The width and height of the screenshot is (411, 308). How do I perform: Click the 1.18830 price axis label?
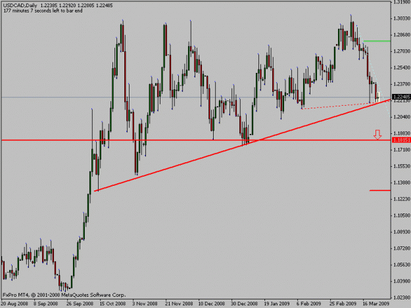click(402, 133)
